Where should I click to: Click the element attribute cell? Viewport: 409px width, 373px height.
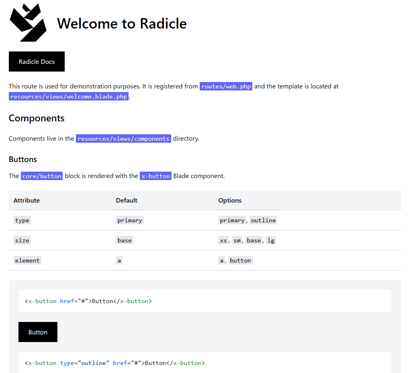click(27, 260)
